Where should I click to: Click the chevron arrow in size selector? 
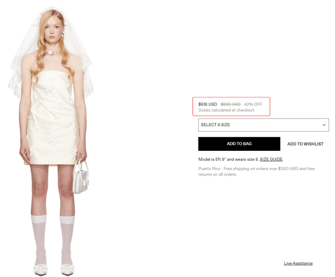point(324,125)
